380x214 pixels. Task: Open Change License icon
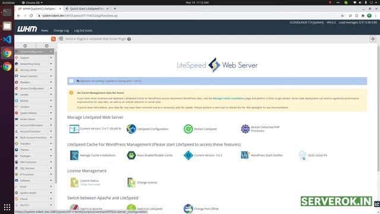(x=131, y=182)
